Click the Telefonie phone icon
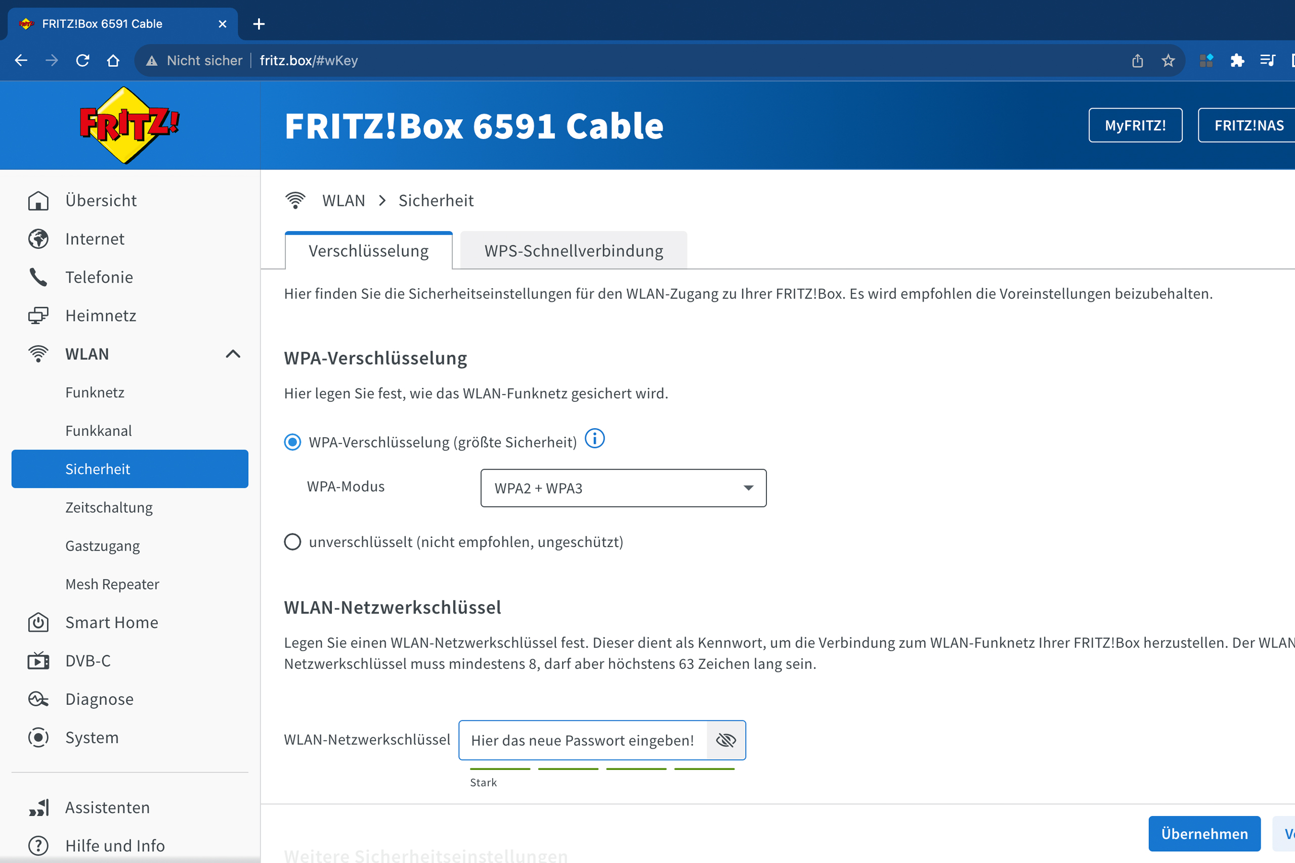Screen dimensions: 1295x863 pyautogui.click(x=38, y=278)
